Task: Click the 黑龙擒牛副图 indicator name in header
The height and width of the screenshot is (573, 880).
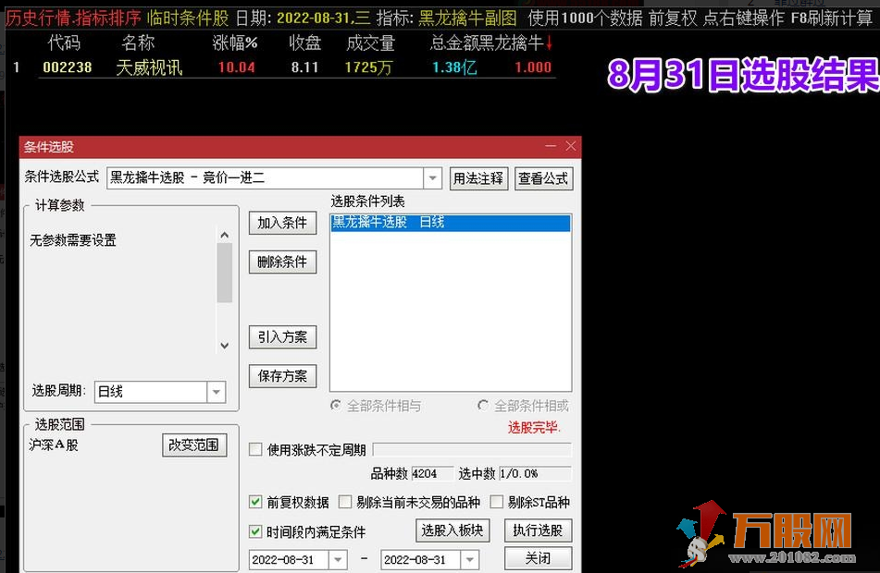Action: pos(467,18)
